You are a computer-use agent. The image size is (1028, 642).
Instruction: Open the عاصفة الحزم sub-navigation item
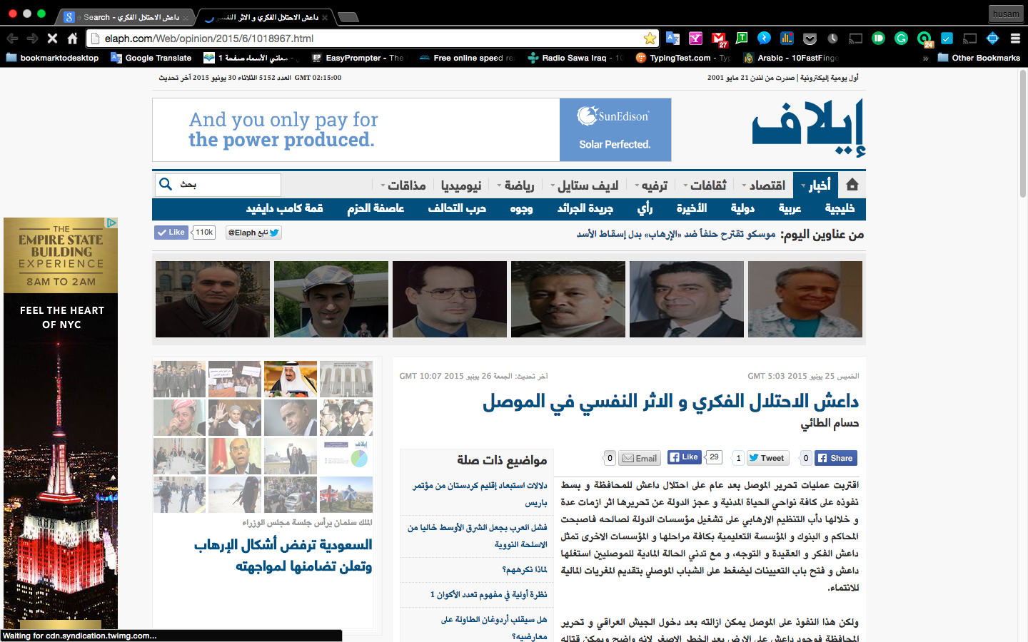coord(376,208)
